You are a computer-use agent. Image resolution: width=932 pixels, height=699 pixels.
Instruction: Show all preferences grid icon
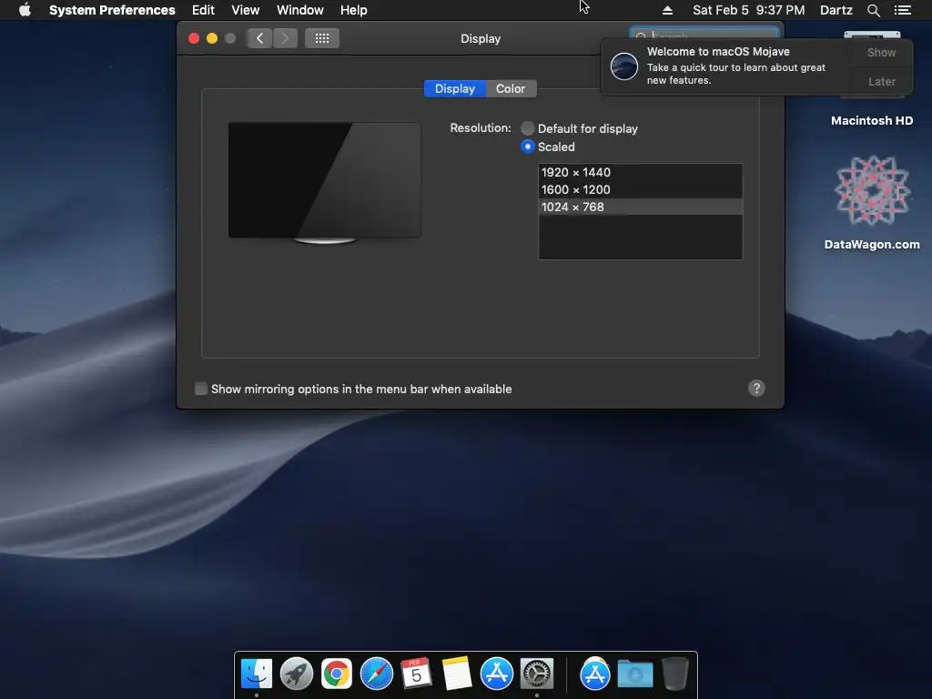click(321, 38)
